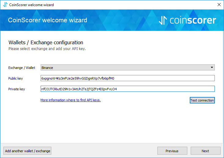The height and width of the screenshot is (158, 224).
Task: Focus the Public key input field
Action: pos(127,78)
